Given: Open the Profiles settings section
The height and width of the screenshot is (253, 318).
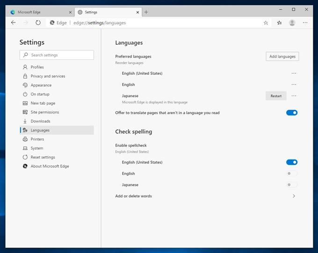Looking at the screenshot, I should point(57,67).
